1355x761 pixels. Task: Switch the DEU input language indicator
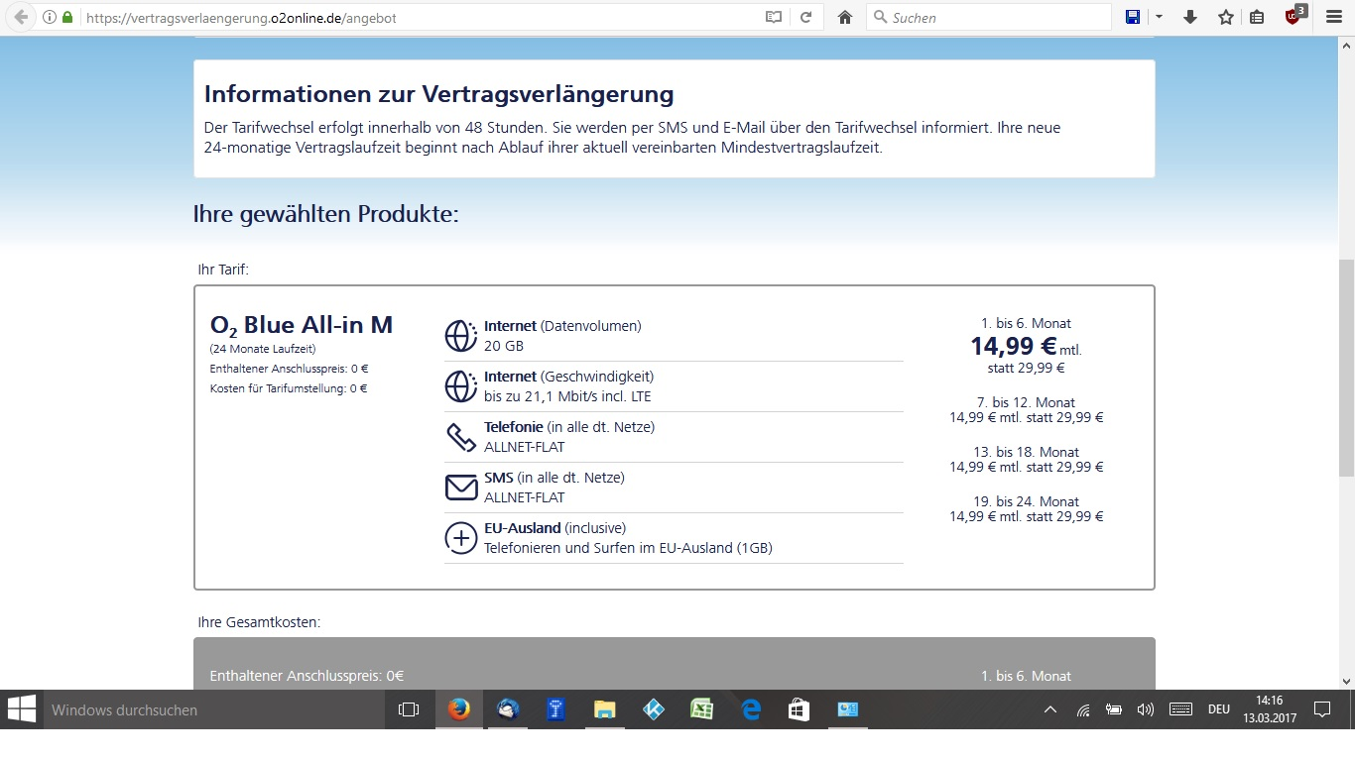pos(1219,709)
